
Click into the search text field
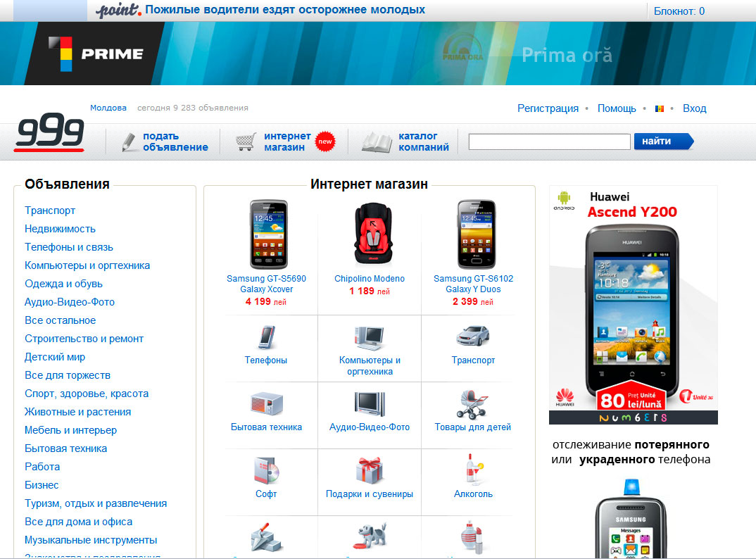pyautogui.click(x=549, y=142)
